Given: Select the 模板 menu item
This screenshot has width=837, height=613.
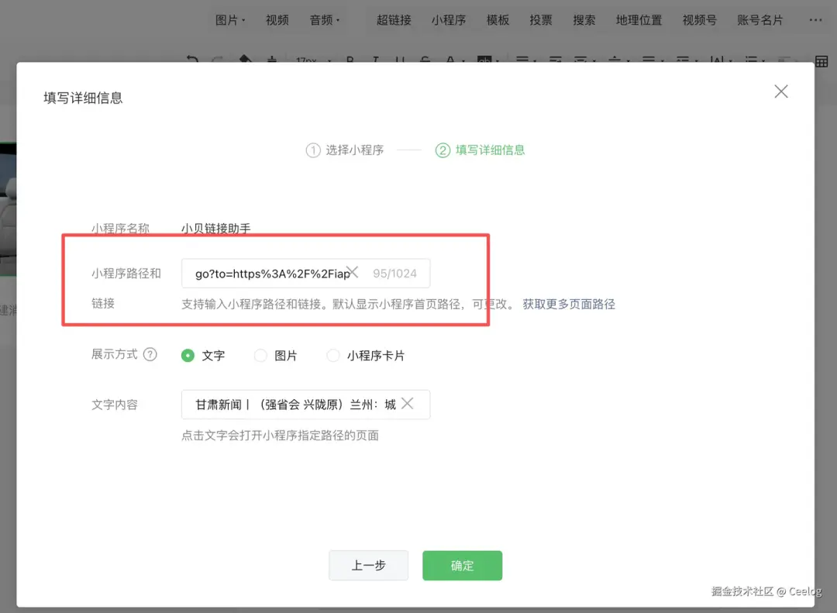Looking at the screenshot, I should coord(498,20).
